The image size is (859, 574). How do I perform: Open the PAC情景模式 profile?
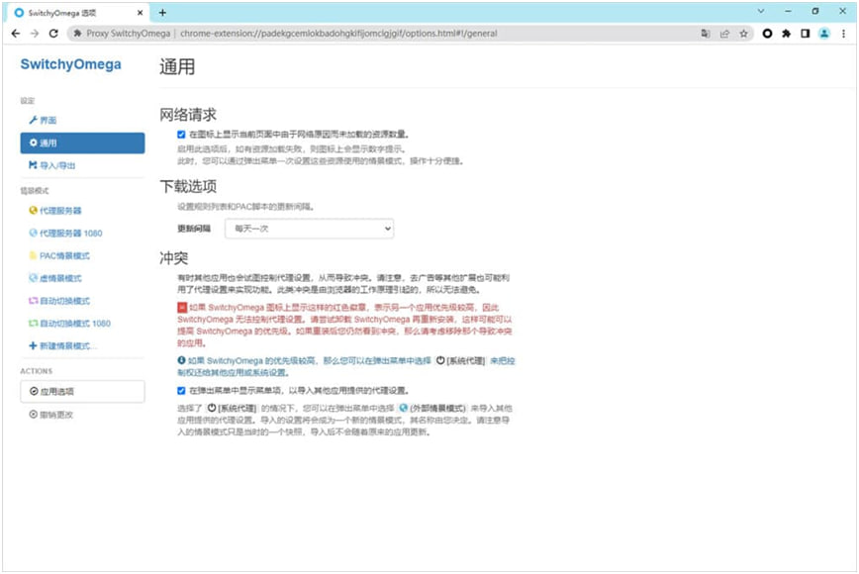click(x=65, y=255)
